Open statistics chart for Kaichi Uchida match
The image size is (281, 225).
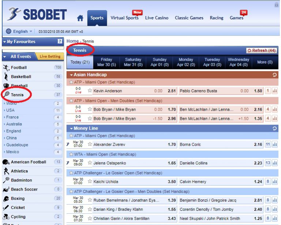coord(275,182)
